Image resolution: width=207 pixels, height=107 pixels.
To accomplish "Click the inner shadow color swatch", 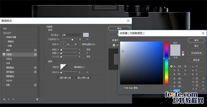I will tap(86, 35).
